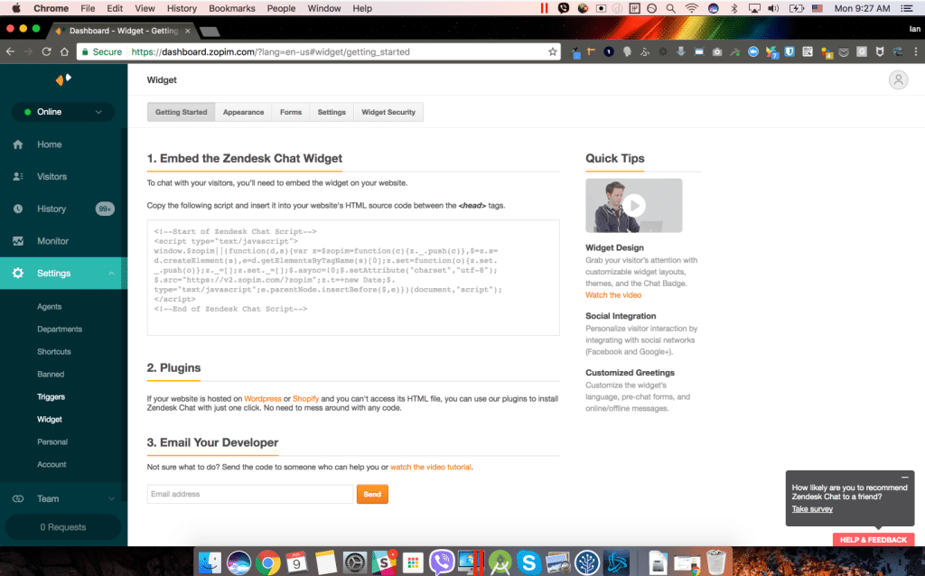The height and width of the screenshot is (576, 925).
Task: Open System Preferences from the dock
Action: [x=354, y=562]
